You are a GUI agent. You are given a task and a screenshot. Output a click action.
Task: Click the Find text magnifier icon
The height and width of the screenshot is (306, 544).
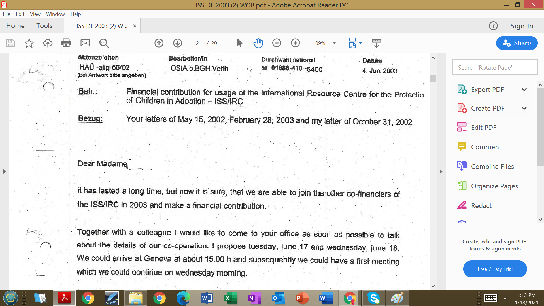(104, 43)
